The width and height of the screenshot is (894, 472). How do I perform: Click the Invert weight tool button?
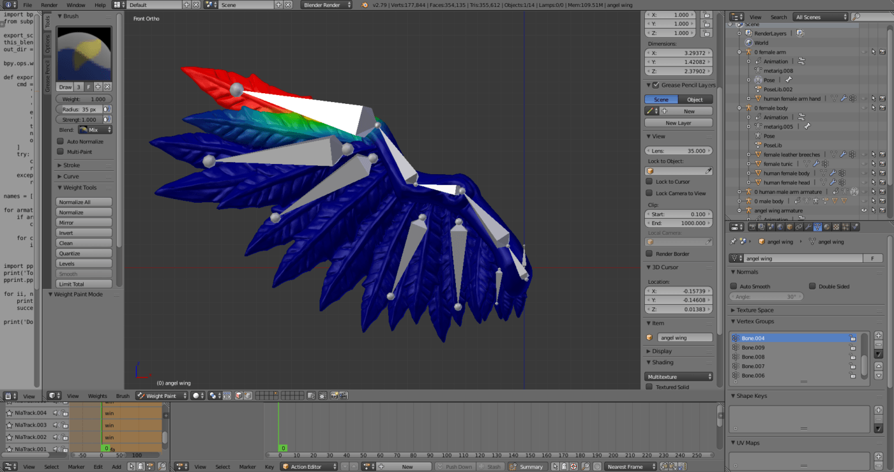pos(84,233)
